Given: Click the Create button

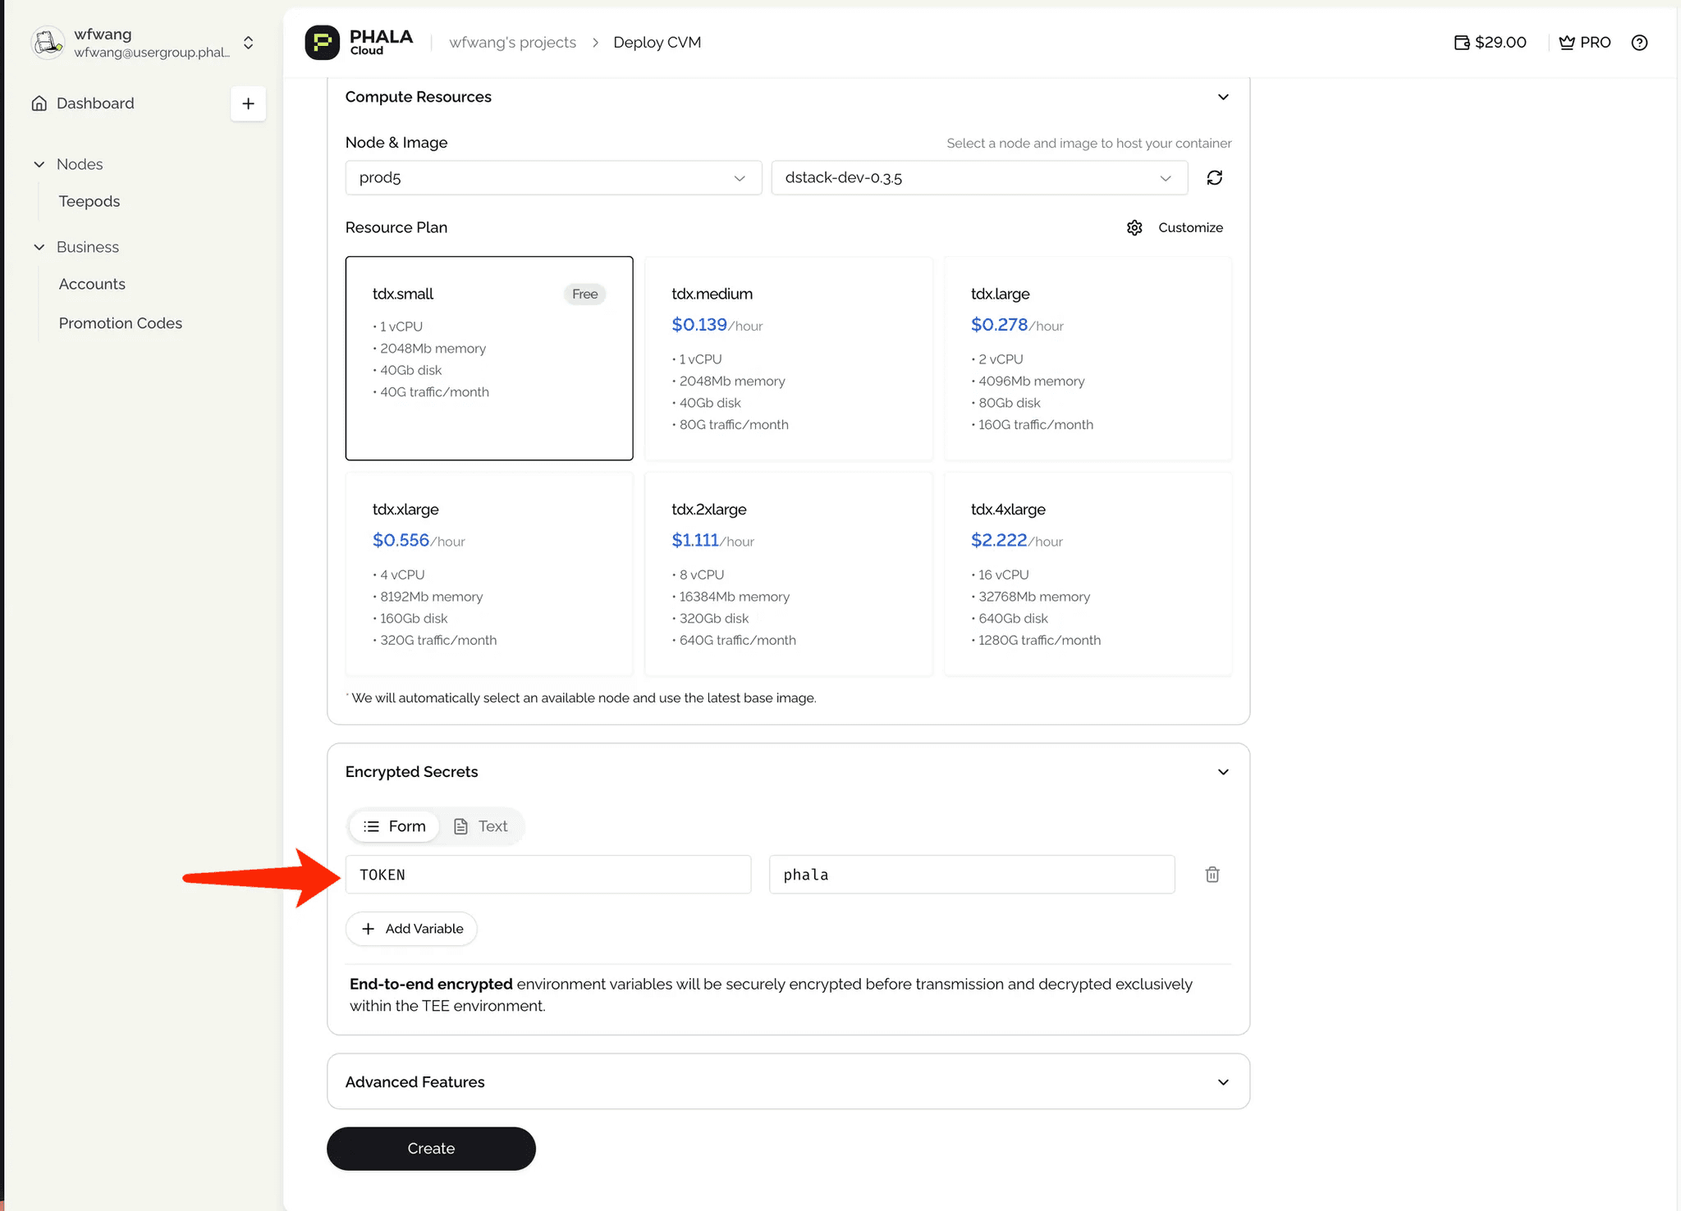Looking at the screenshot, I should click(431, 1149).
